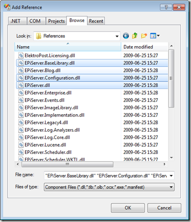Switch to the .NET tab

17,21
